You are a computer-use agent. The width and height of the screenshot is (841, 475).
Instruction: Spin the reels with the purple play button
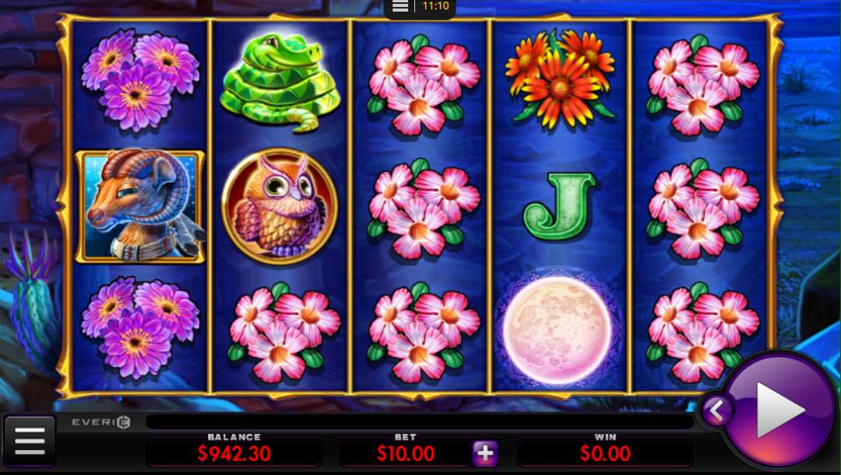click(779, 411)
